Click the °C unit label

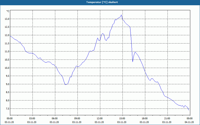(x=8, y=11)
